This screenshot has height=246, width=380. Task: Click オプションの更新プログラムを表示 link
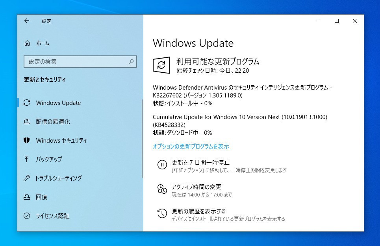click(191, 146)
